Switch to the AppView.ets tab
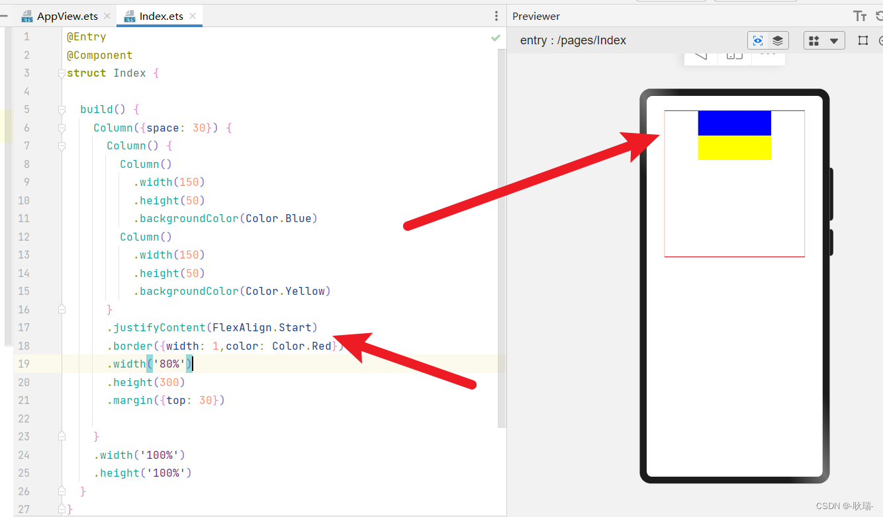Image resolution: width=883 pixels, height=517 pixels. tap(67, 16)
